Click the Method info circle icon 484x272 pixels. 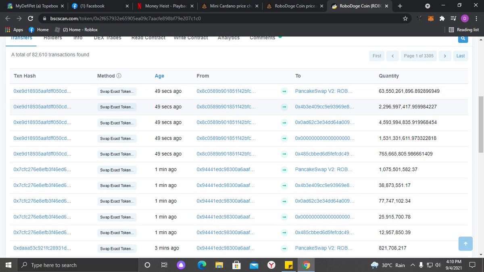119,76
